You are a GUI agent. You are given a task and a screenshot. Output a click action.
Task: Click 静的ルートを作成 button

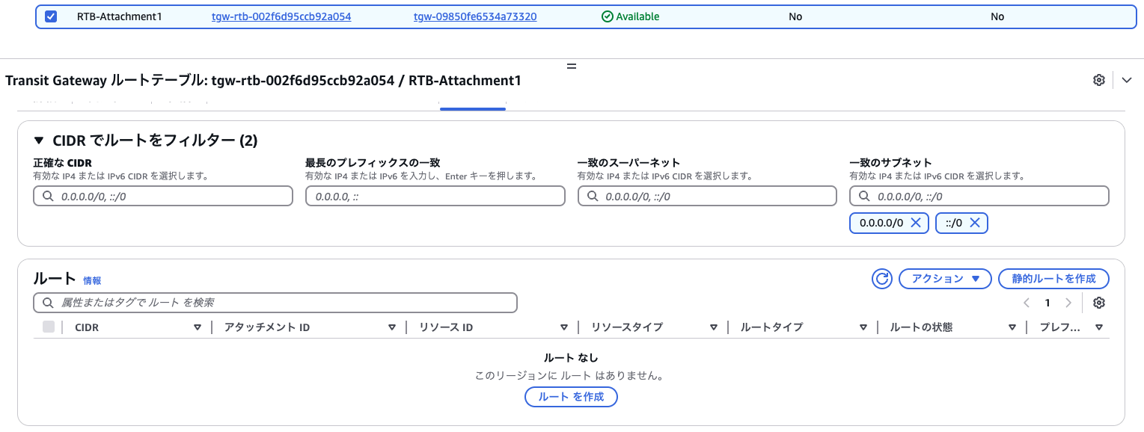click(1053, 279)
